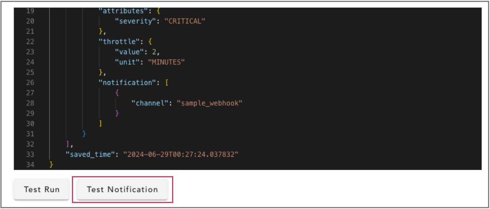490x209 pixels.
Task: Click the "saved_time" key
Action: pyautogui.click(x=91, y=154)
